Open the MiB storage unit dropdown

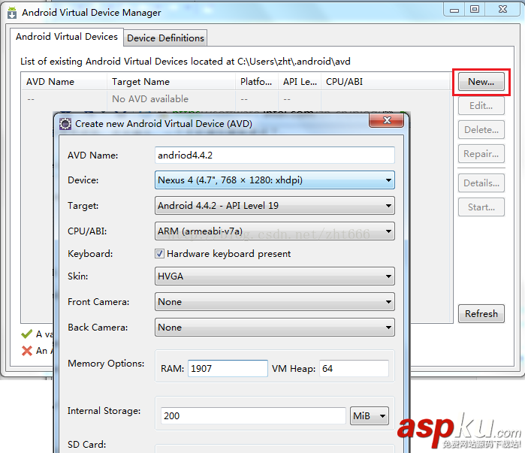click(370, 416)
